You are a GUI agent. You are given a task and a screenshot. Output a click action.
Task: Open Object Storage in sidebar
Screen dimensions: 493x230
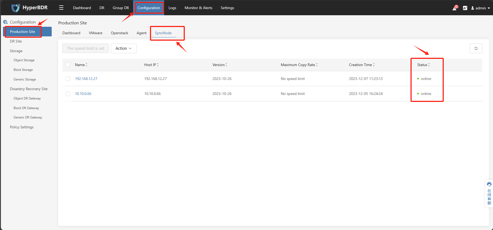(x=24, y=60)
